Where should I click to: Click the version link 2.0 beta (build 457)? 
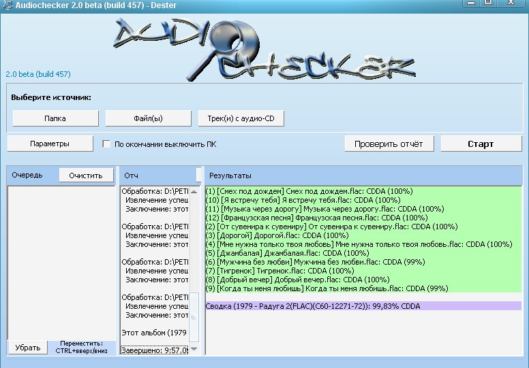(38, 74)
